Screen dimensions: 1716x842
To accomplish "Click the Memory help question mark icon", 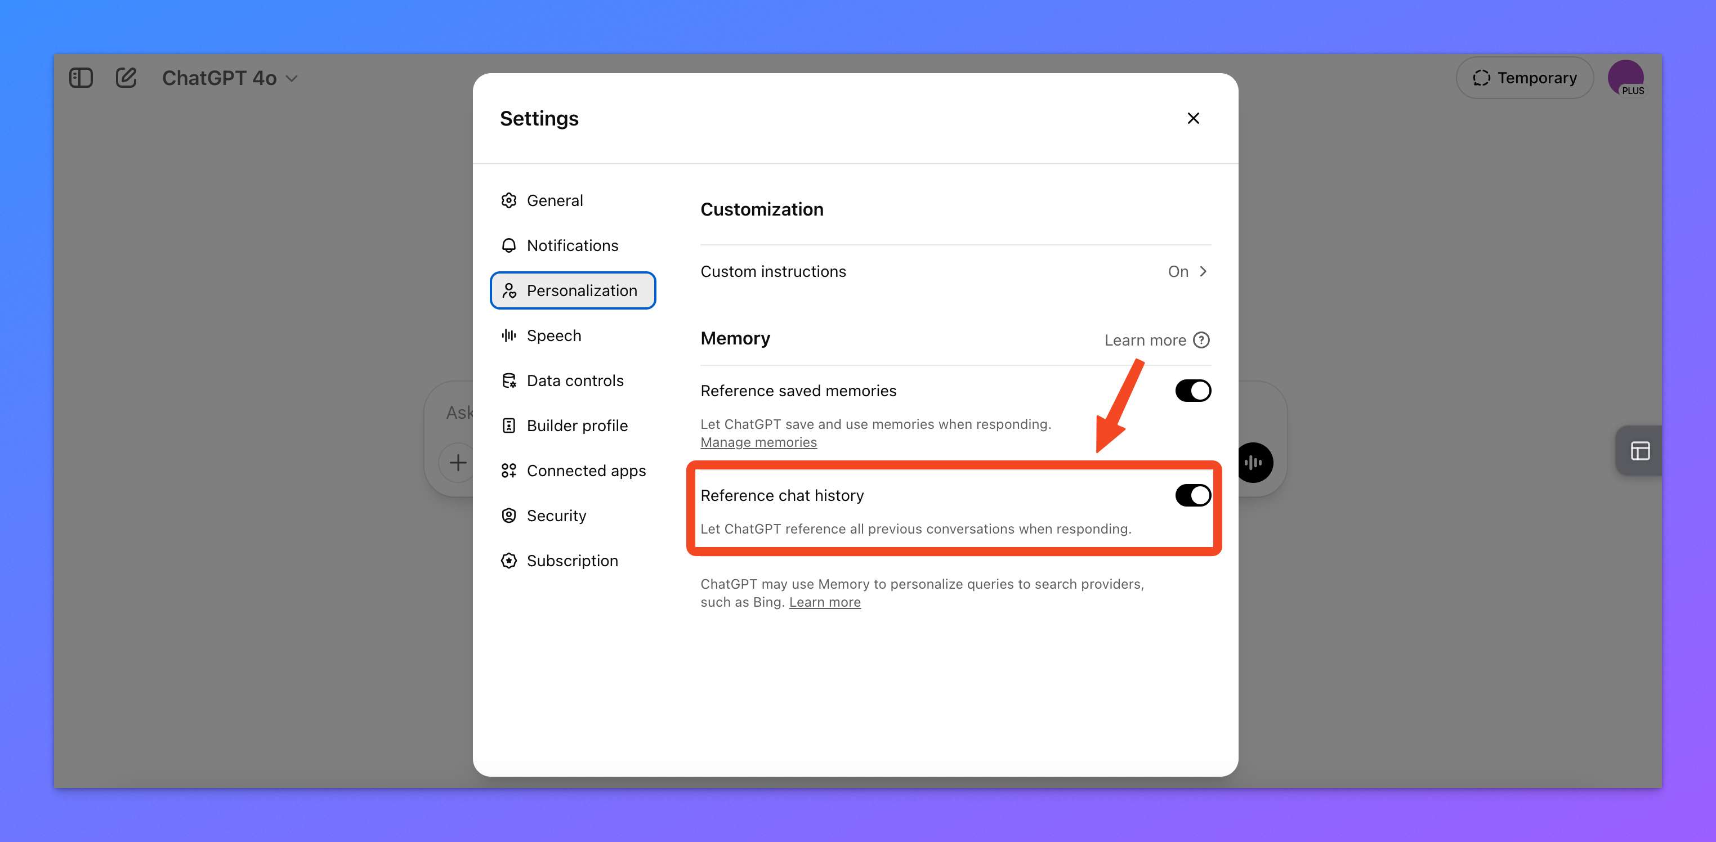I will pos(1201,341).
